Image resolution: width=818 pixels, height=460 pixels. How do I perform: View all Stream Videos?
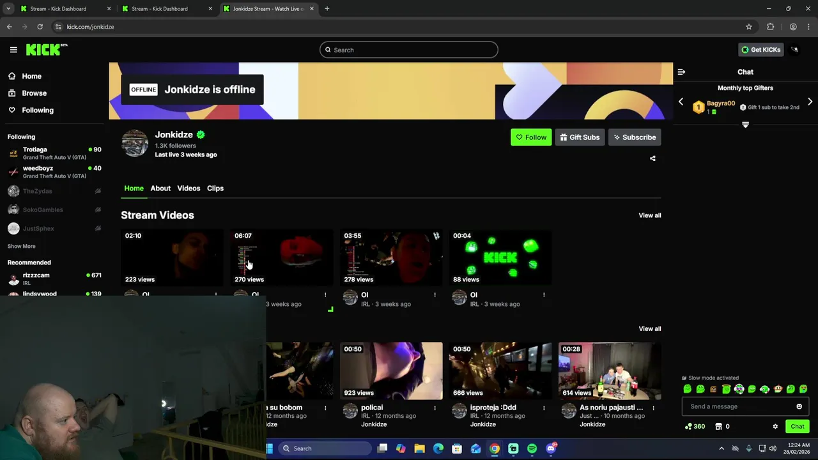(650, 215)
